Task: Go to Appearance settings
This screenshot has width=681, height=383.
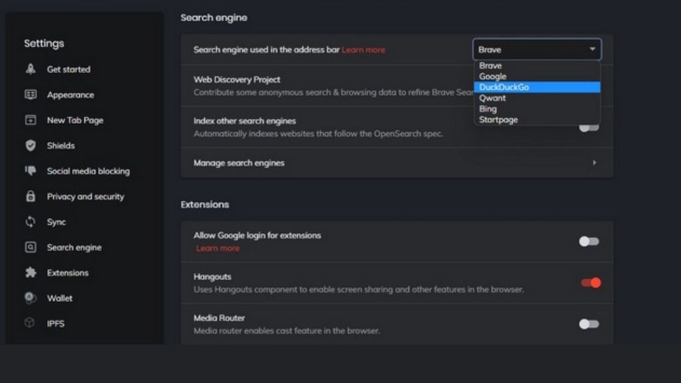Action: point(70,94)
